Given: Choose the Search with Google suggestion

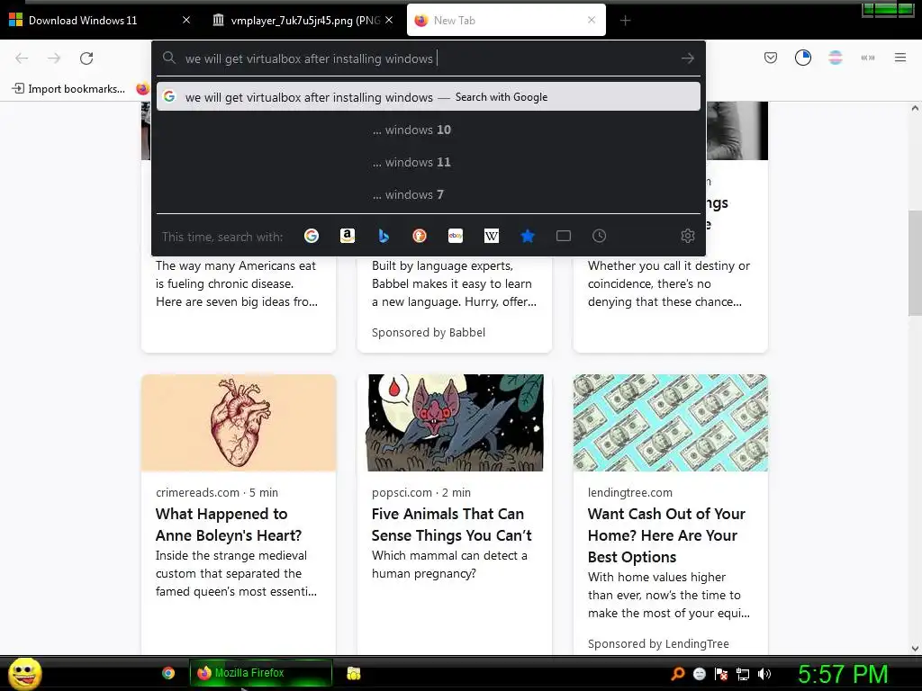Looking at the screenshot, I should [x=428, y=97].
